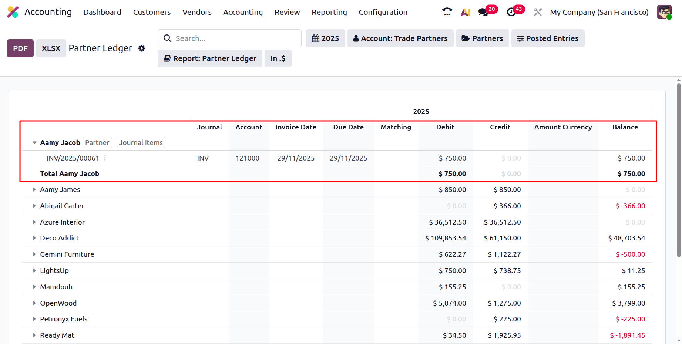This screenshot has height=344, width=682.
Task: Open the Customers menu
Action: [x=152, y=12]
